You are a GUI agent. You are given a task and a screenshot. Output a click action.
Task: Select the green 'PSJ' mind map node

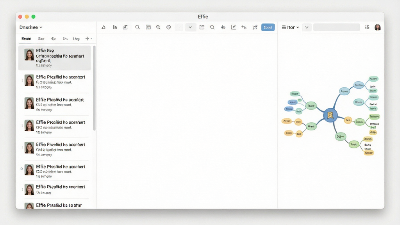(x=340, y=137)
